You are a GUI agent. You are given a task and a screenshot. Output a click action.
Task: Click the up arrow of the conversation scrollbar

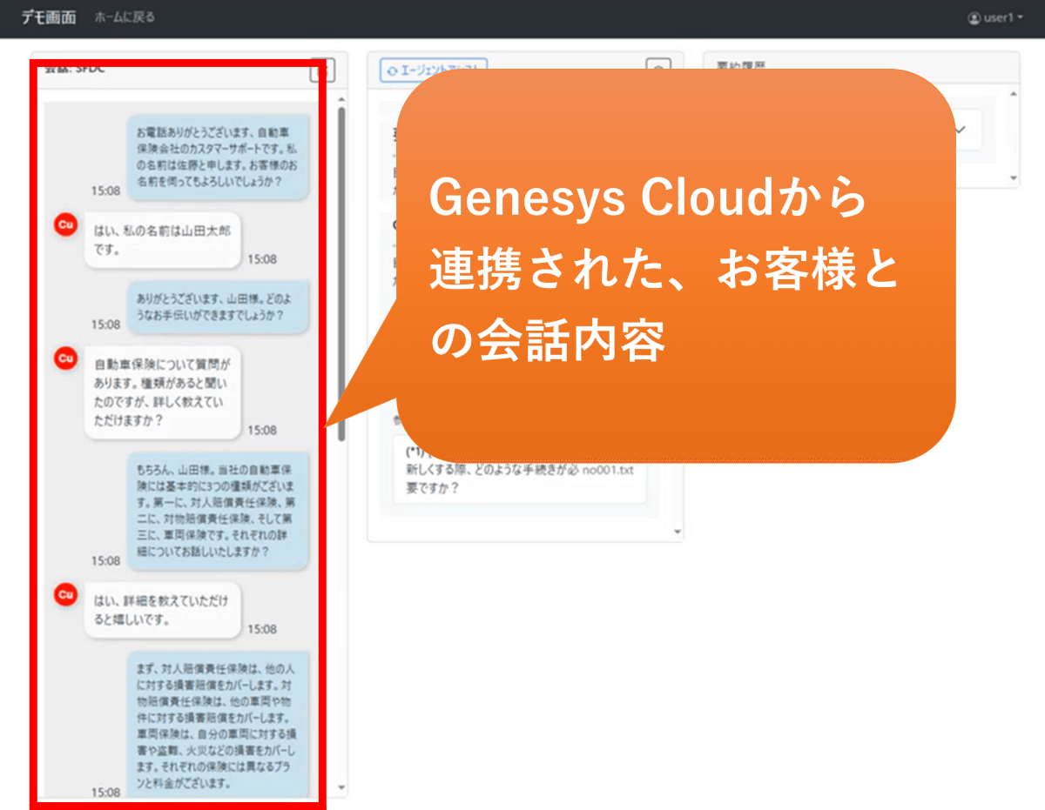point(341,98)
